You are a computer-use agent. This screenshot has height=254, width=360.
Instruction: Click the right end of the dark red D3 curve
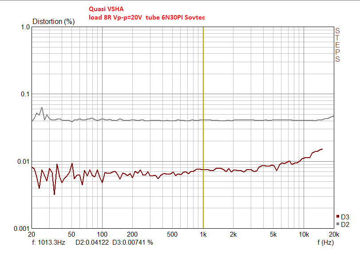[x=322, y=149]
